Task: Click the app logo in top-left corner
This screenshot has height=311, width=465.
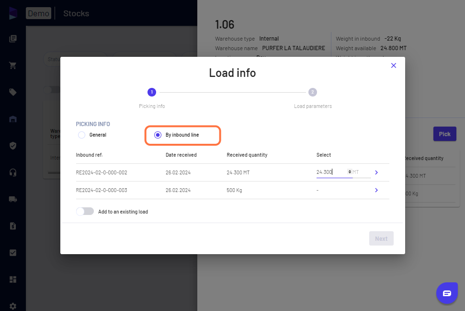Action: pos(13,13)
